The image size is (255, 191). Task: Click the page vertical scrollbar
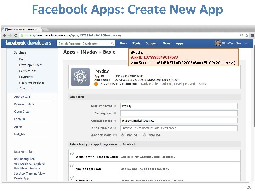254,86
